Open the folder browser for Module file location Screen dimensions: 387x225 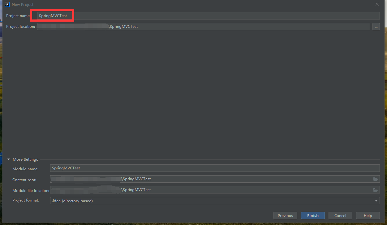coord(376,190)
